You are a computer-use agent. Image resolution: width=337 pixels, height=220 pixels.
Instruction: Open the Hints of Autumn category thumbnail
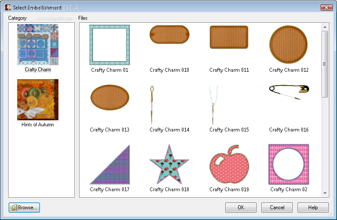(x=38, y=100)
